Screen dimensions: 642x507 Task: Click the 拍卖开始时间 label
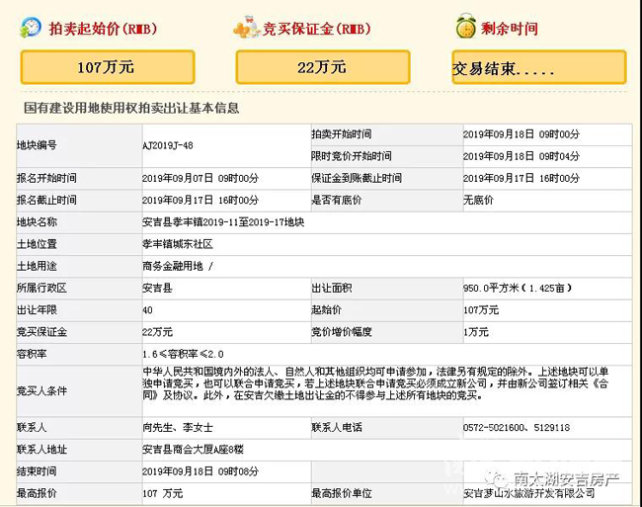342,134
